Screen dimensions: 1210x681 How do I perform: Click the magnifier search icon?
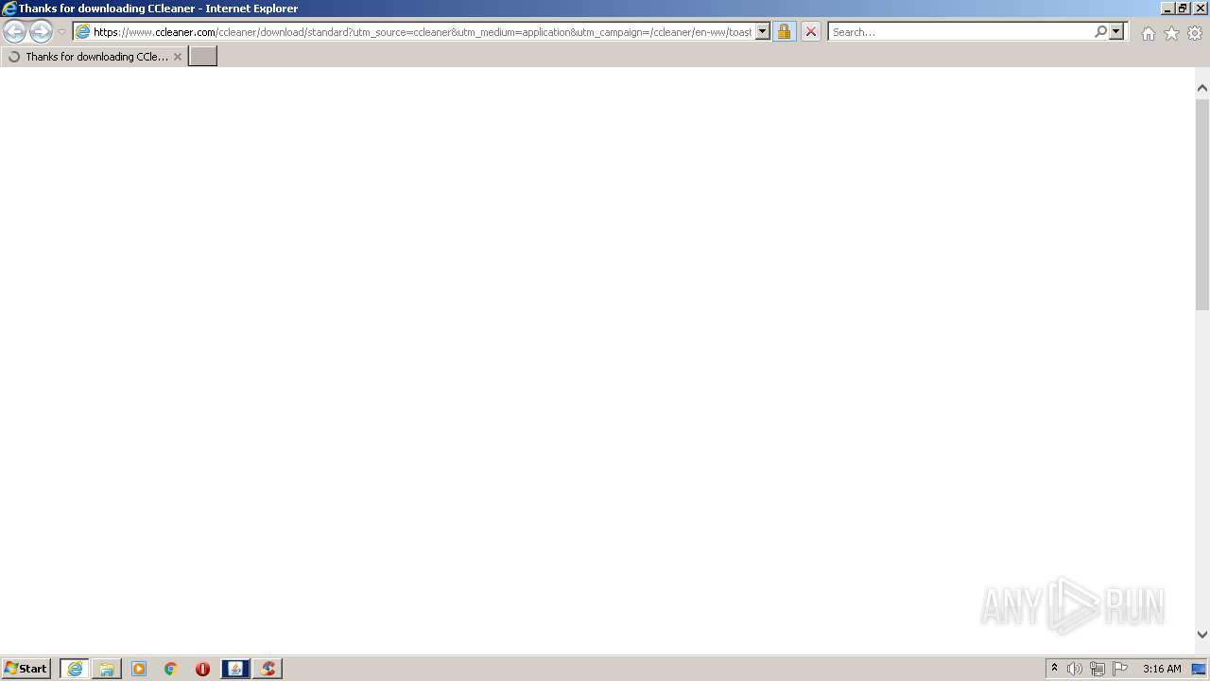1100,32
